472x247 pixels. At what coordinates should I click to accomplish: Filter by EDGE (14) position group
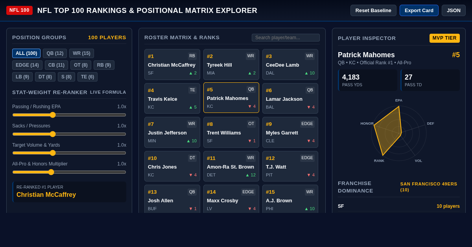27,65
